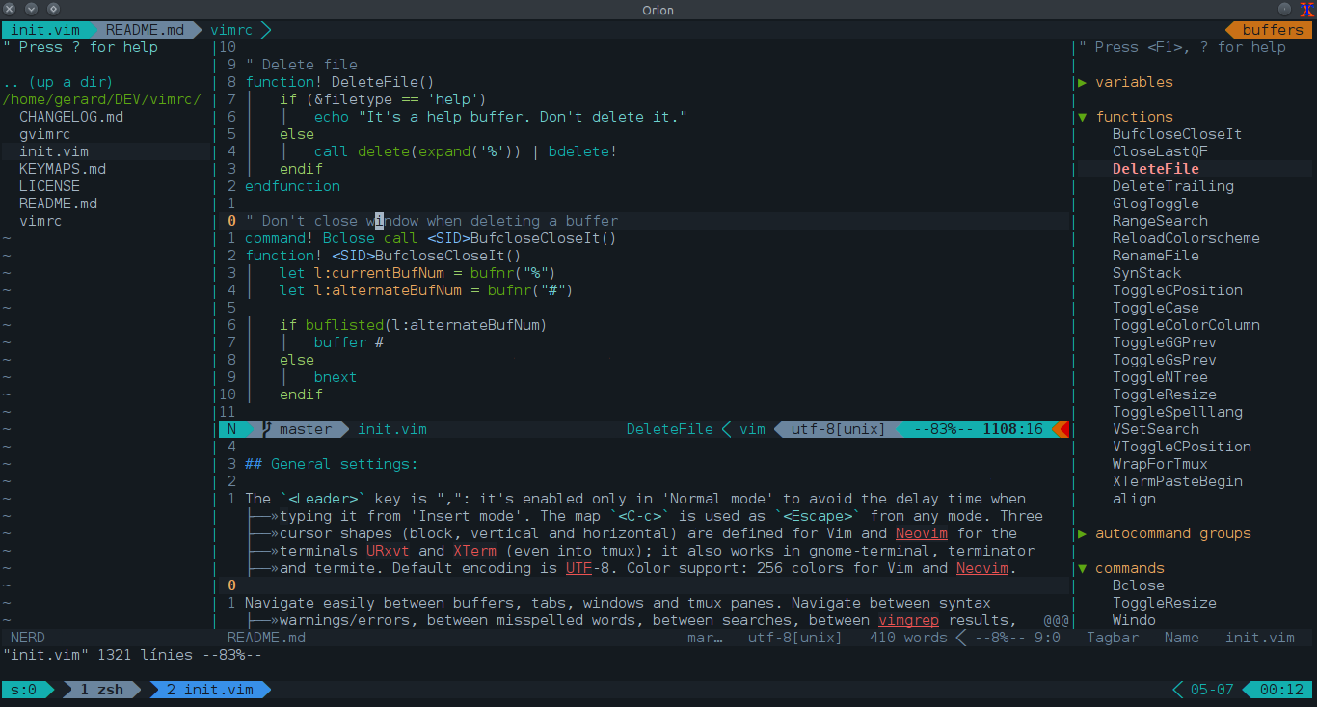Open gvimrc in the file tree
1317x707 pixels.
tap(45, 134)
